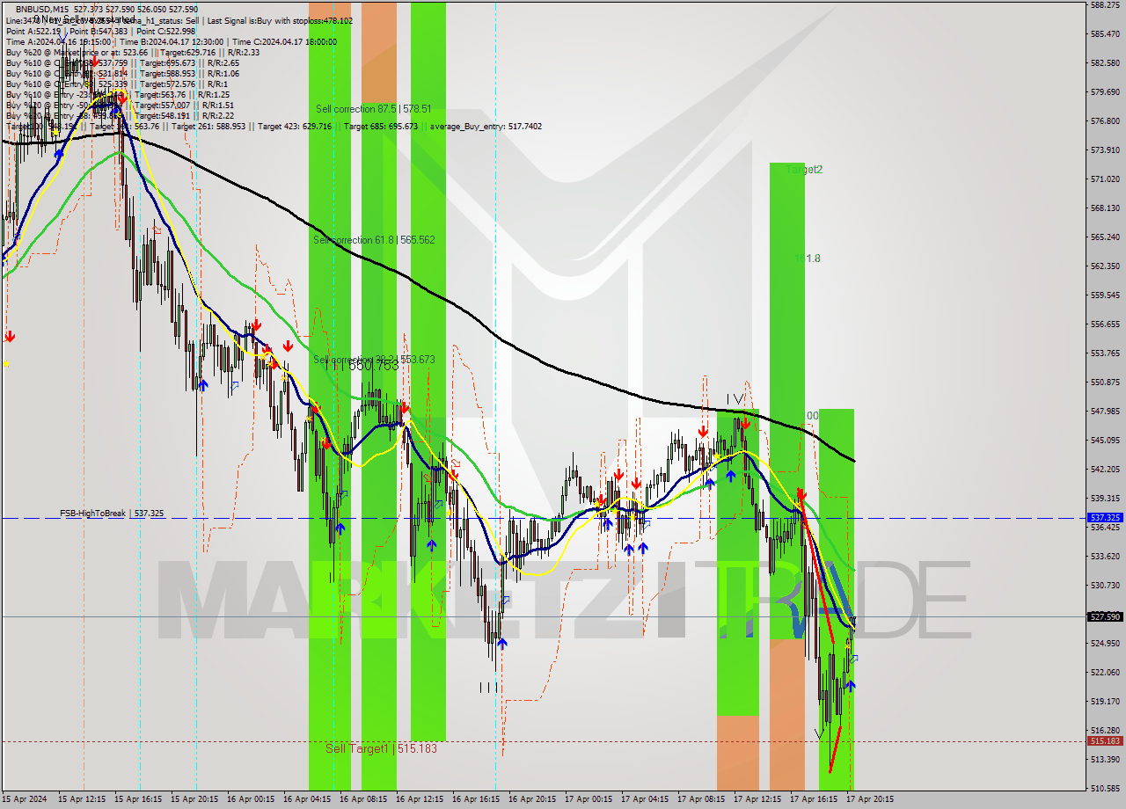
Task: Click the '17 Apr 08:15' time axis label
Action: pos(701,799)
